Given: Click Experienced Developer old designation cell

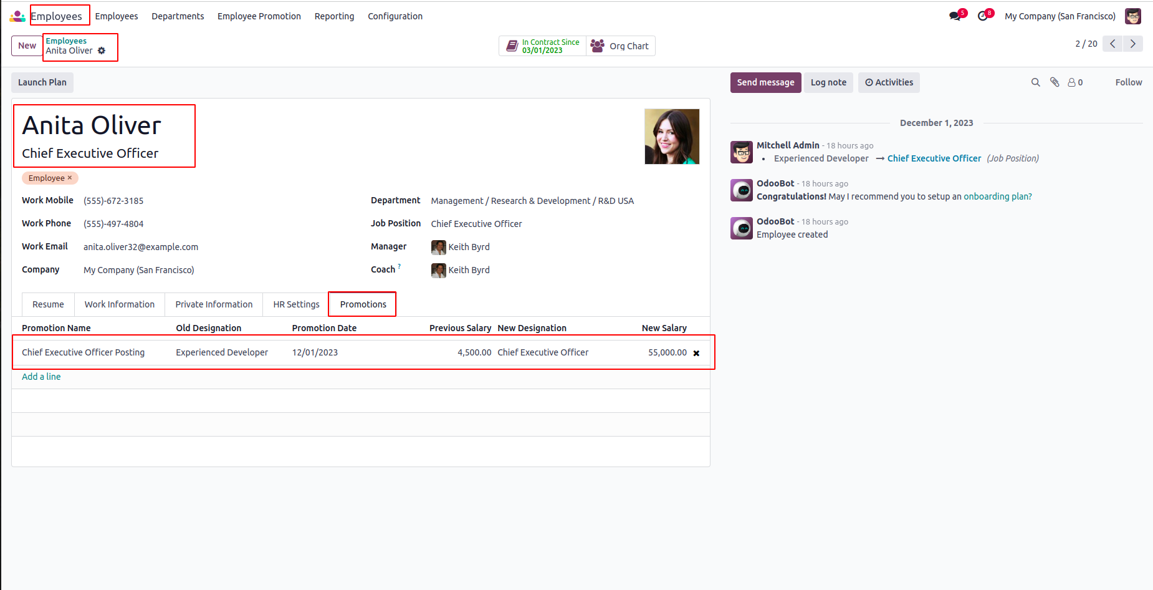Looking at the screenshot, I should [x=222, y=352].
